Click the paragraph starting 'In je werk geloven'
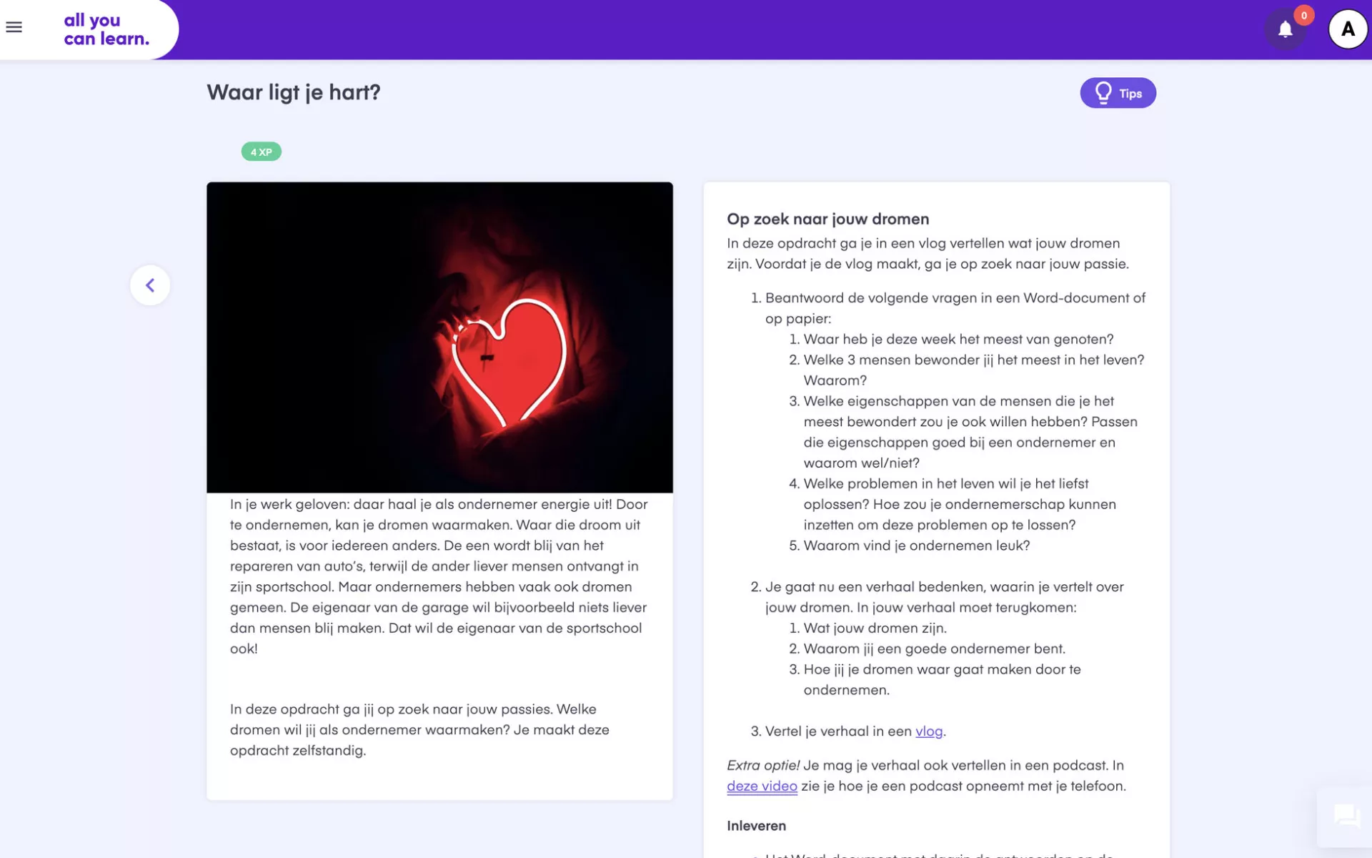Viewport: 1372px width, 858px height. click(439, 576)
